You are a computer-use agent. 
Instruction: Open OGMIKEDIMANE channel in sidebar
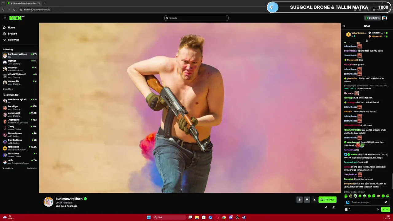pyautogui.click(x=20, y=76)
